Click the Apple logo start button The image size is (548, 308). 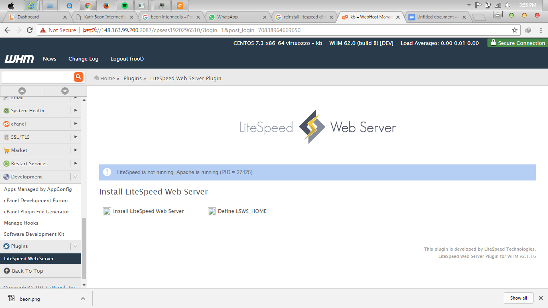[x=11, y=6]
